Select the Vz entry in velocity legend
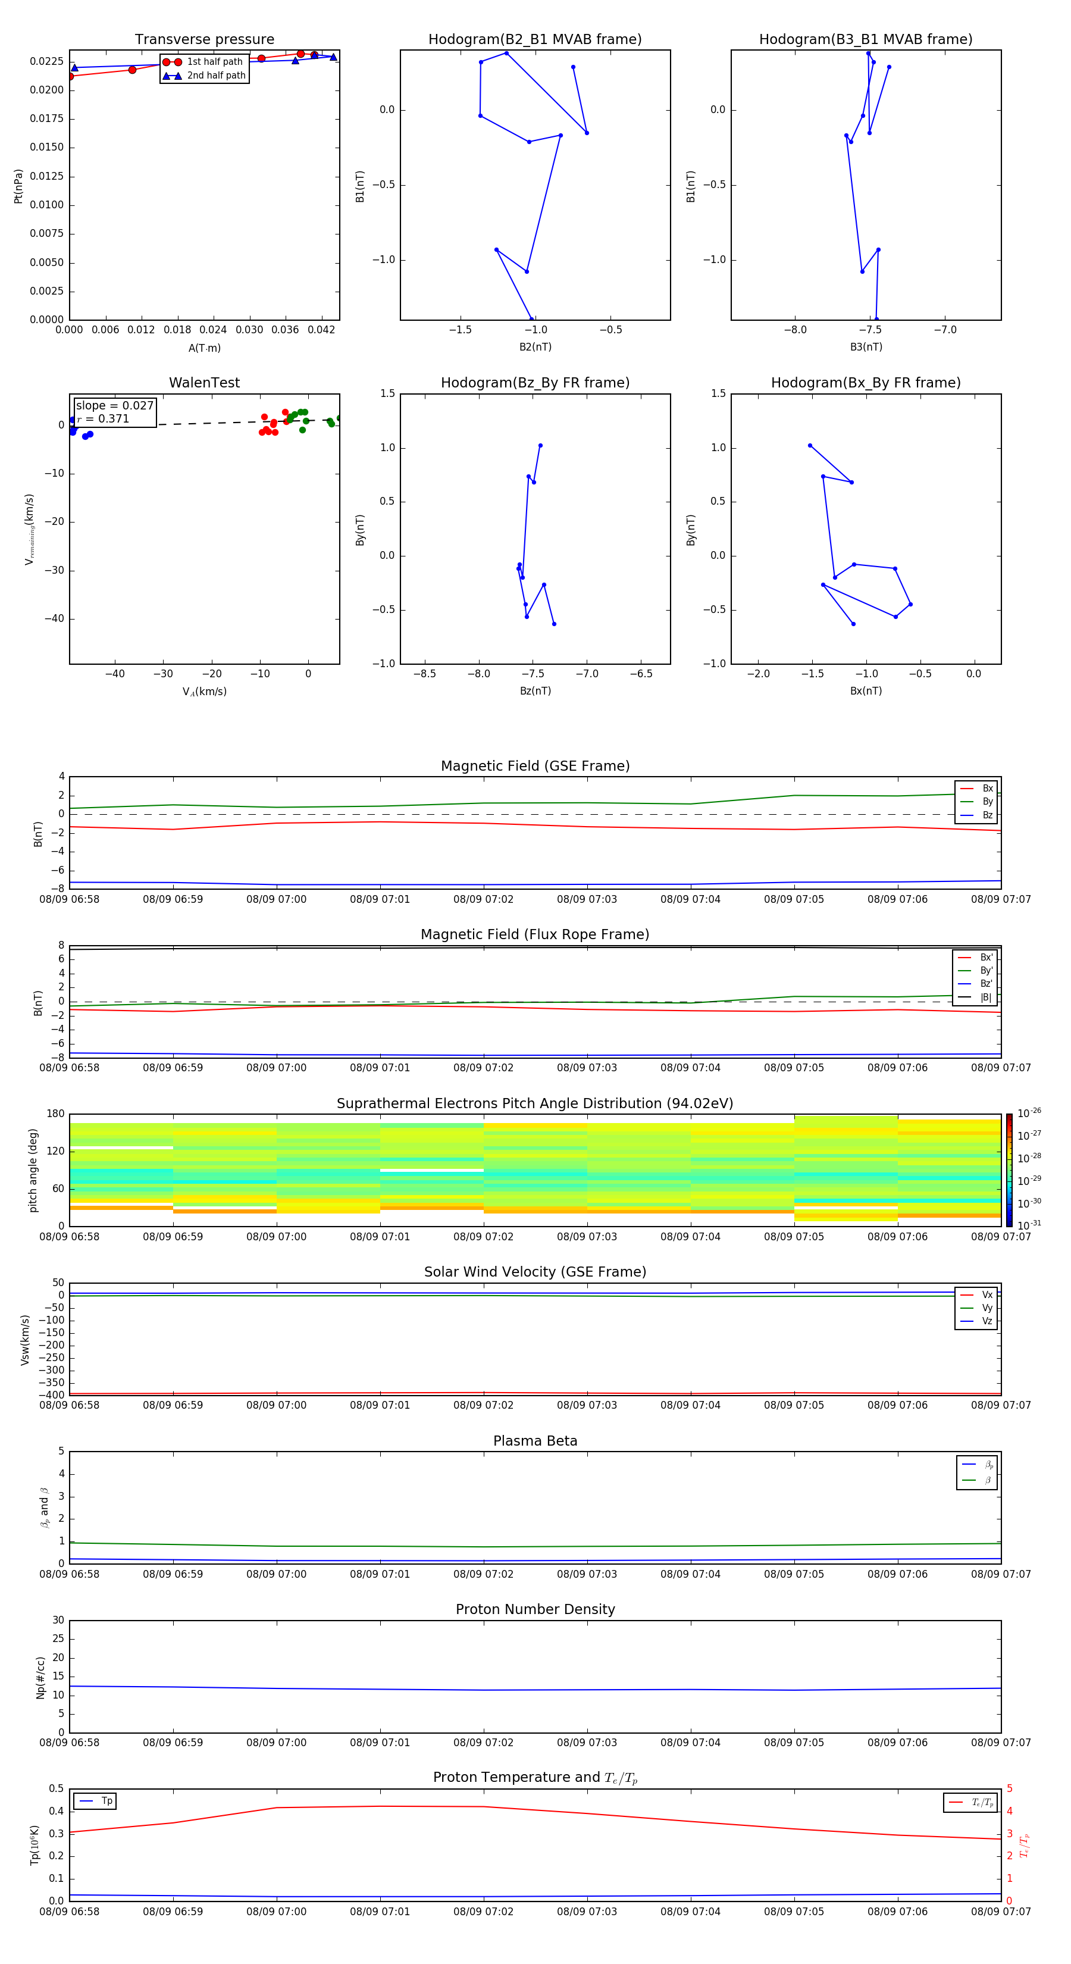1071x1964 pixels. tap(976, 1321)
